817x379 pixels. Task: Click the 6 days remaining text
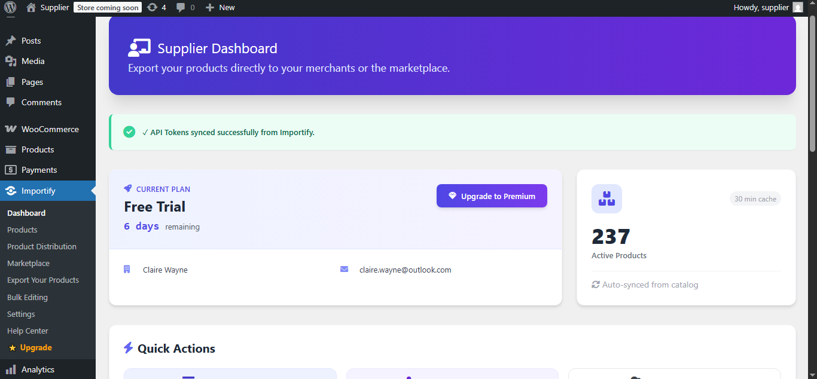[162, 227]
